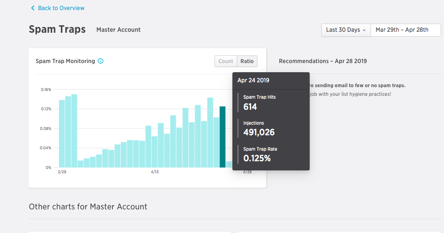Click the Apr 24 2019 tooltip header

pyautogui.click(x=253, y=80)
